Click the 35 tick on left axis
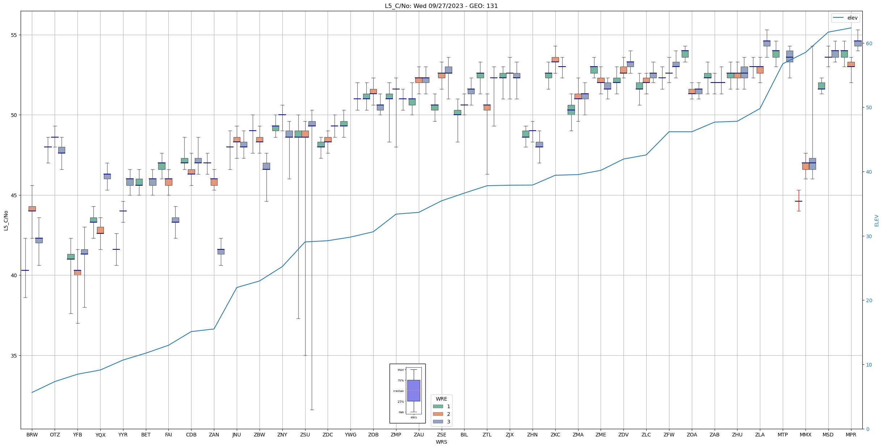 [14, 355]
